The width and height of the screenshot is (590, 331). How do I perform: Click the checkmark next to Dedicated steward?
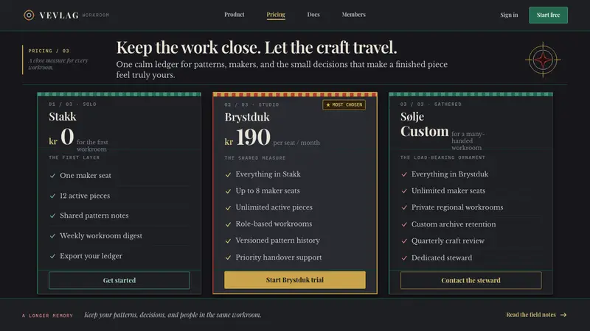click(x=404, y=258)
